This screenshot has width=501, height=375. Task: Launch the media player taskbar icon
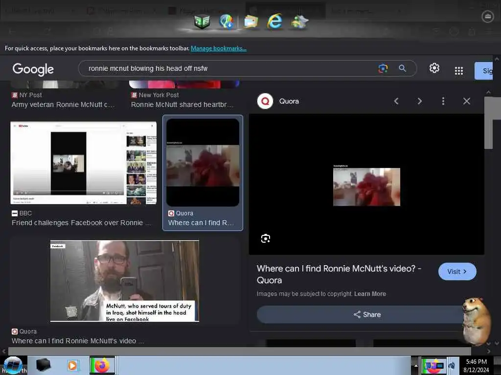72,365
